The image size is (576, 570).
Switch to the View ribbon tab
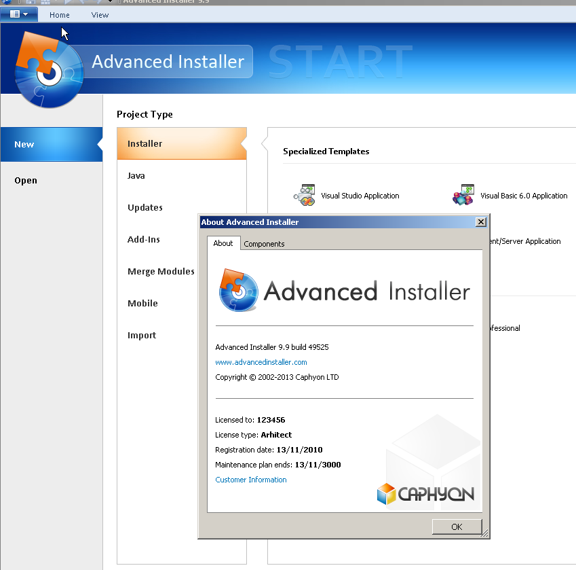pyautogui.click(x=100, y=15)
